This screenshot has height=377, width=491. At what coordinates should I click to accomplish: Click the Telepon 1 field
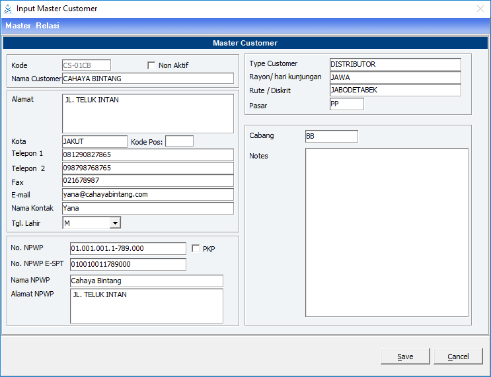pos(148,154)
